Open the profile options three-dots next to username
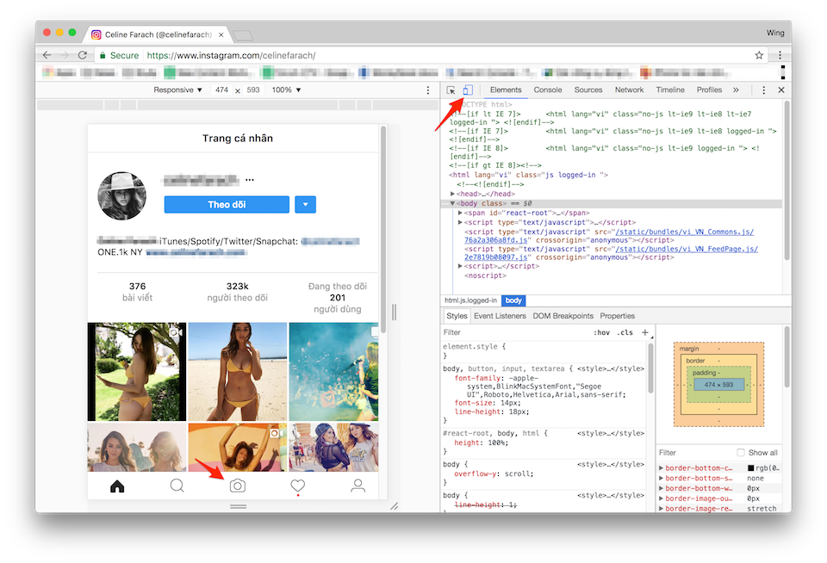 (x=250, y=180)
